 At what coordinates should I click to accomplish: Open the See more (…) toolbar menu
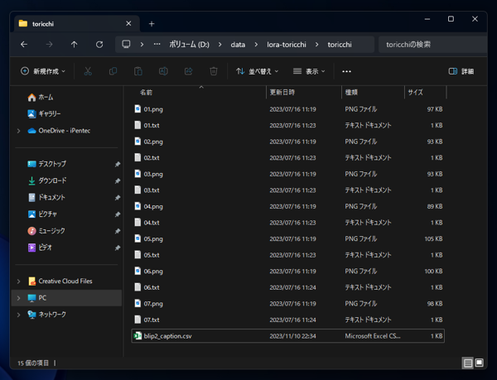(x=346, y=71)
